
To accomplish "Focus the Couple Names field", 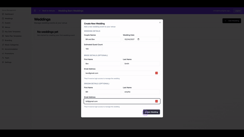I will (102, 39).
